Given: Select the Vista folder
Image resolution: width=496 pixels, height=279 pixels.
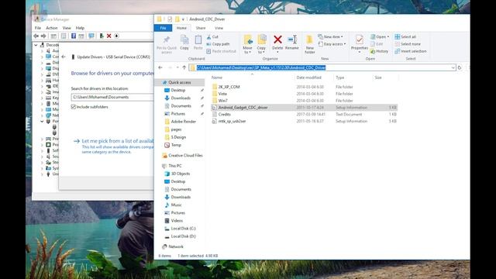Looking at the screenshot, I should (222, 94).
